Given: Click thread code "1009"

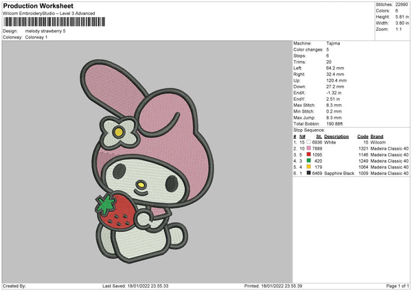Looking at the screenshot, I should pos(363,174).
